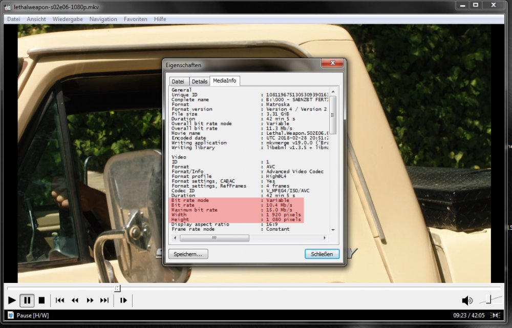Switch to the Details tab
Screen dimensions: 512x328
pos(200,81)
